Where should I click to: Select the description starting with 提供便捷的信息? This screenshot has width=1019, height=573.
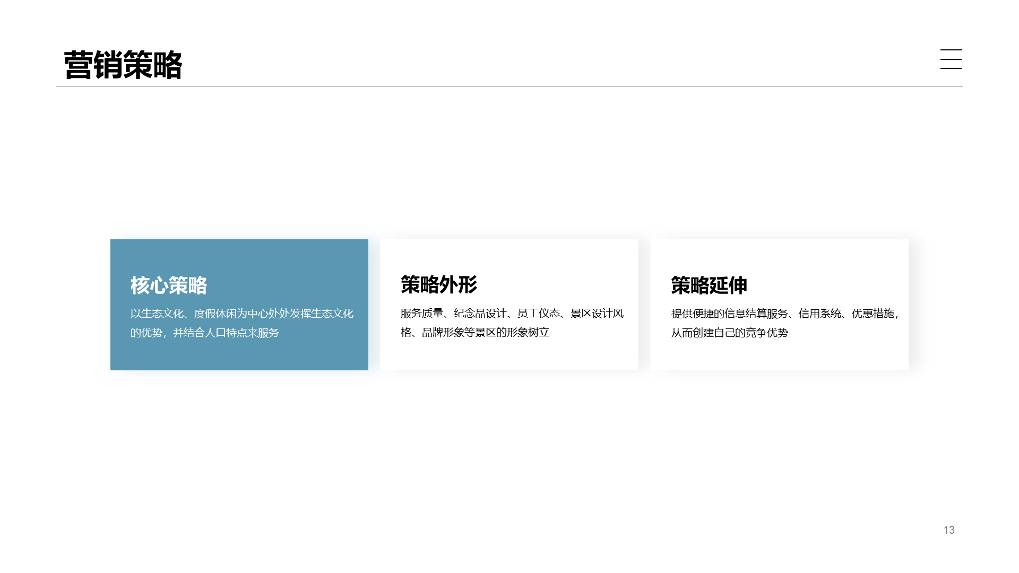(785, 323)
